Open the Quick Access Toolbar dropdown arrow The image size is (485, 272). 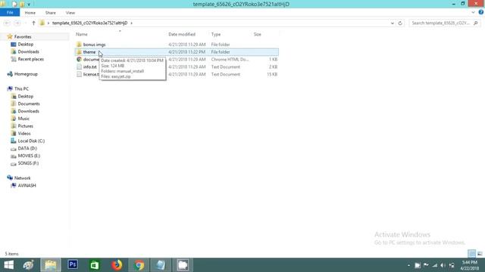tap(29, 5)
